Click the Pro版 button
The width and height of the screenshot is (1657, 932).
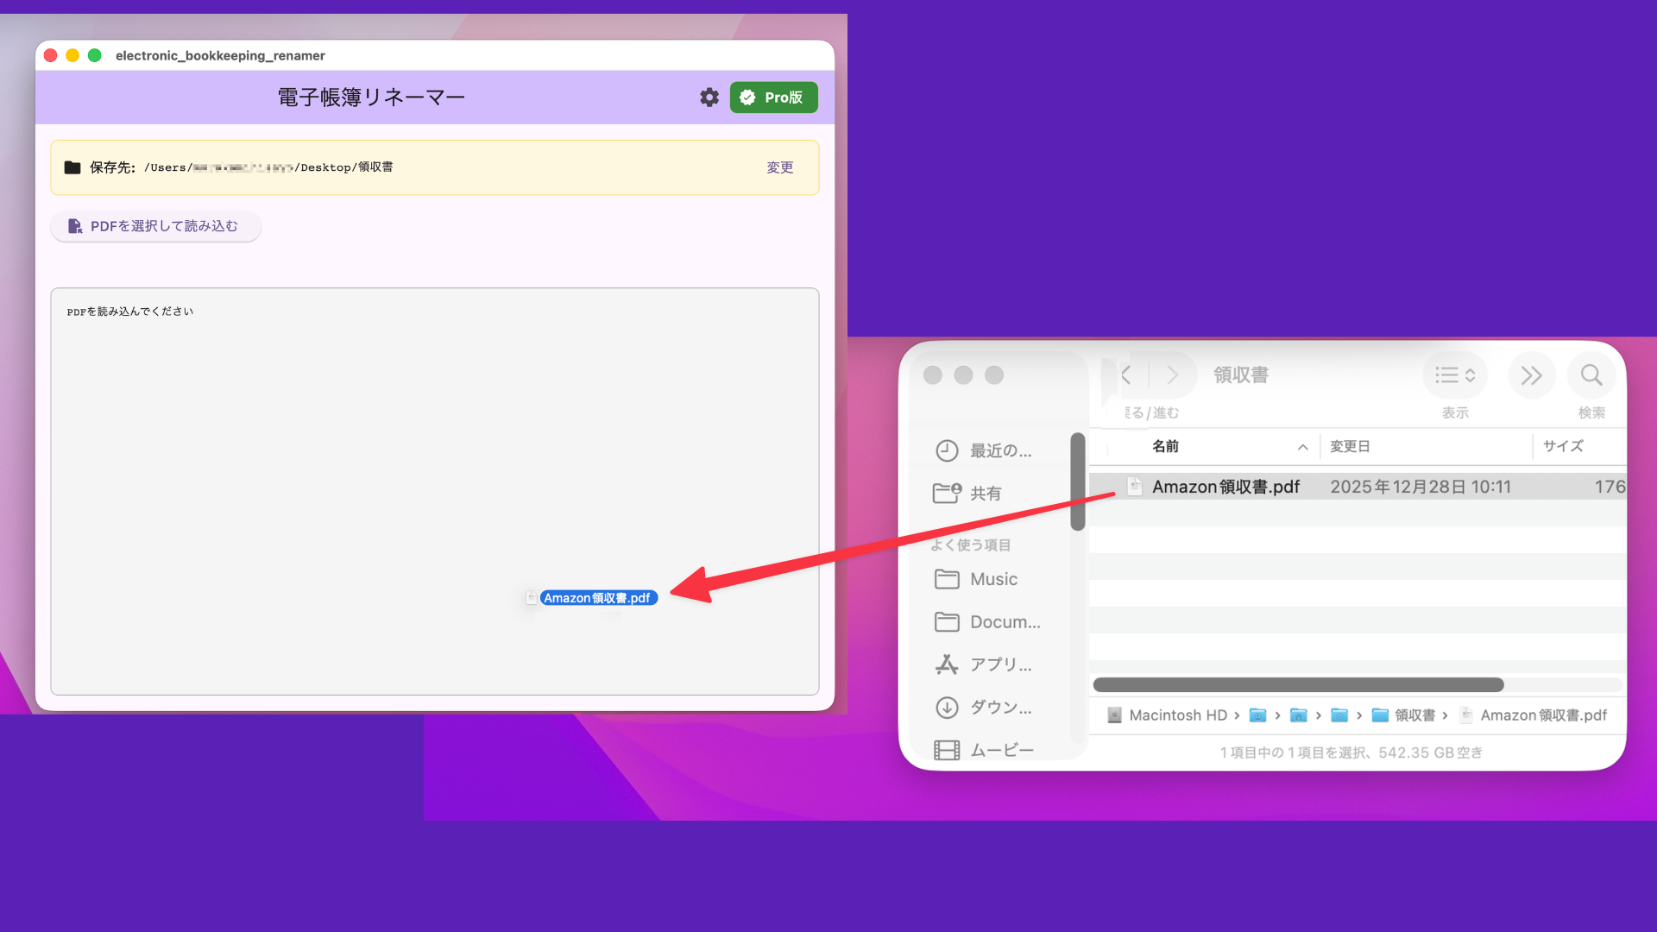pyautogui.click(x=773, y=98)
